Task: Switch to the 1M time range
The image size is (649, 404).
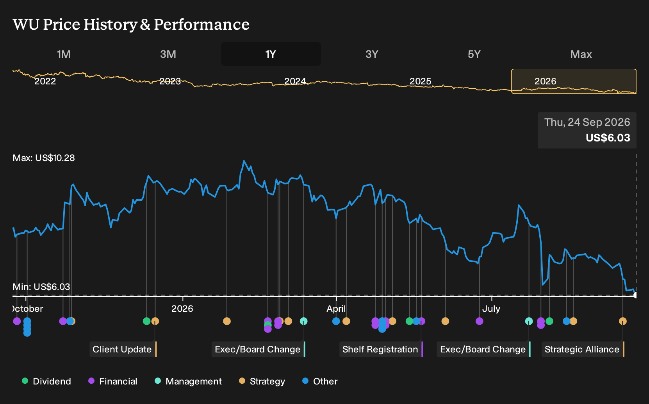Action: (64, 54)
